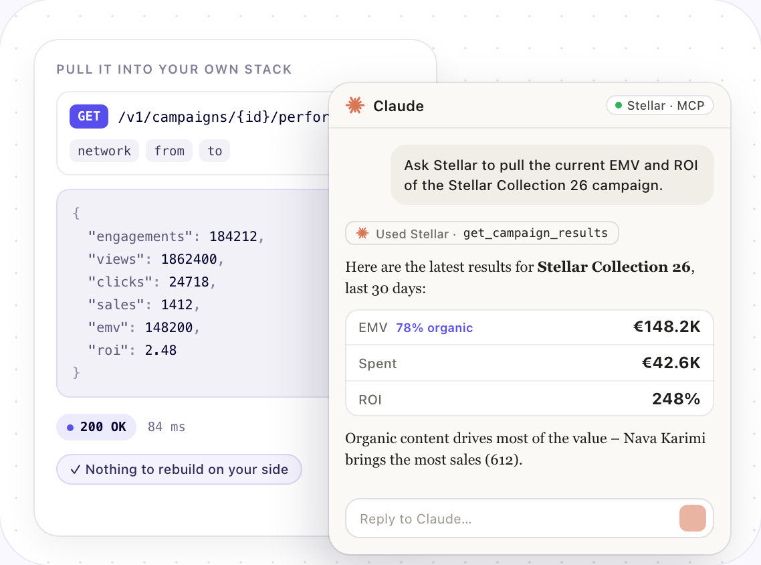The height and width of the screenshot is (565, 761).
Task: Click the 84 ms response time
Action: pos(167,427)
